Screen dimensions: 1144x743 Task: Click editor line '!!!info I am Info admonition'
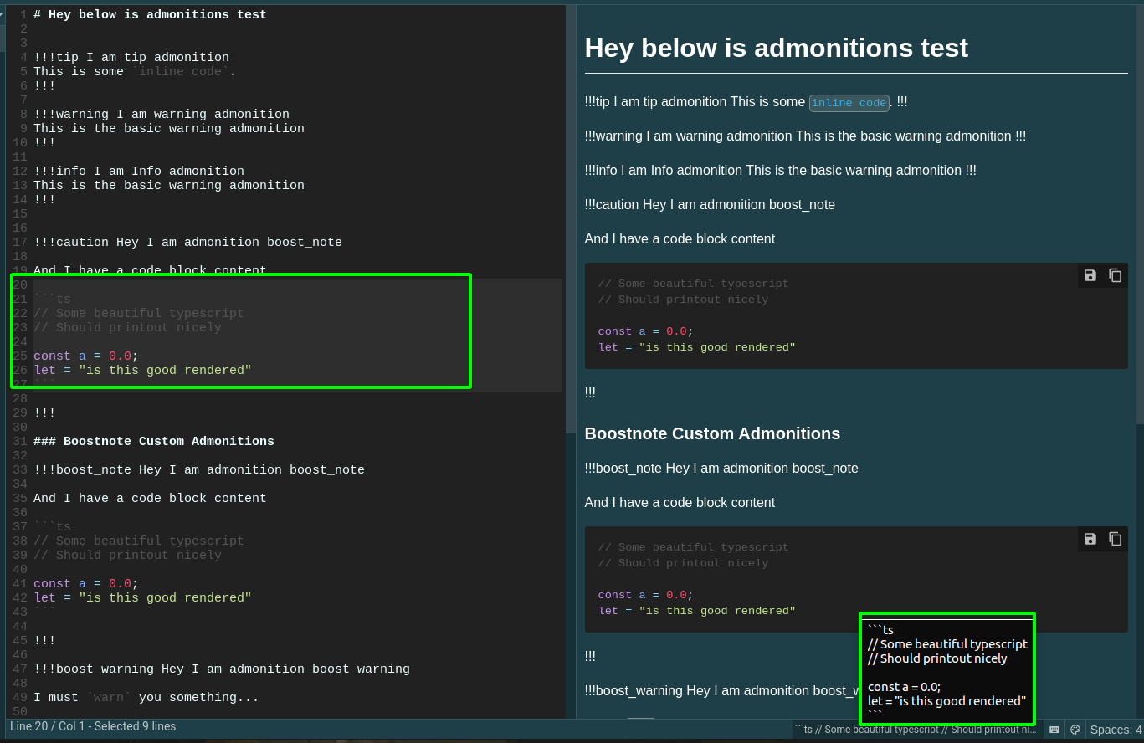(139, 172)
